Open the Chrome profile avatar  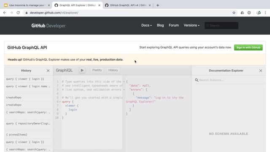(259, 13)
